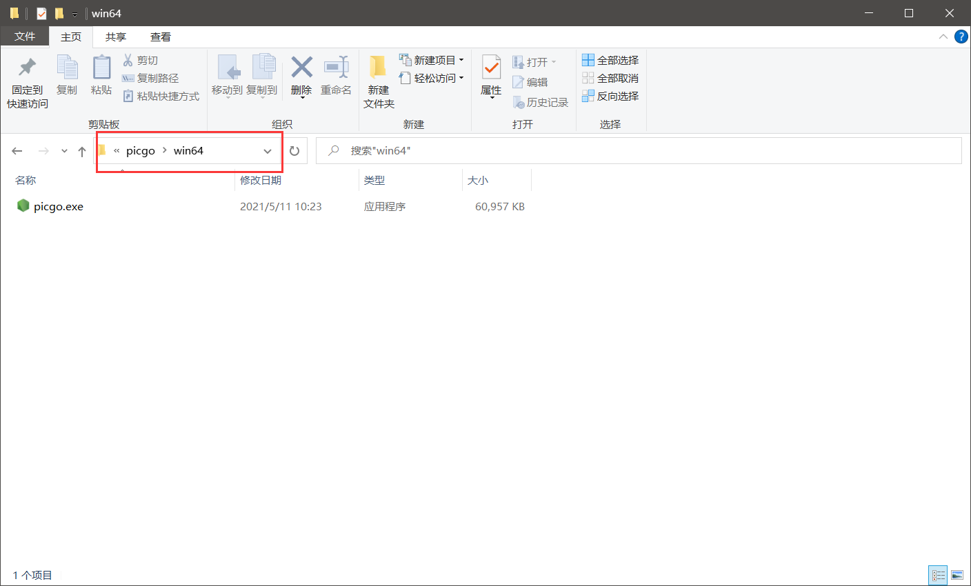The width and height of the screenshot is (971, 586).
Task: Switch to Details view in status bar
Action: [x=938, y=575]
